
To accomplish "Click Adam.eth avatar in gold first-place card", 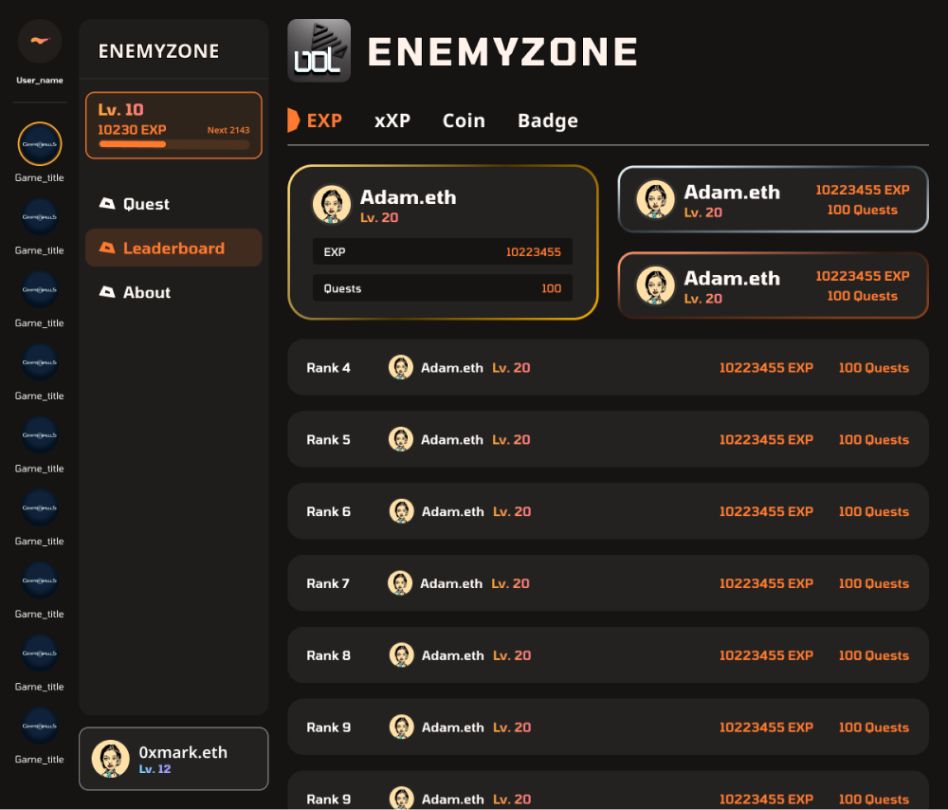I will click(x=332, y=205).
